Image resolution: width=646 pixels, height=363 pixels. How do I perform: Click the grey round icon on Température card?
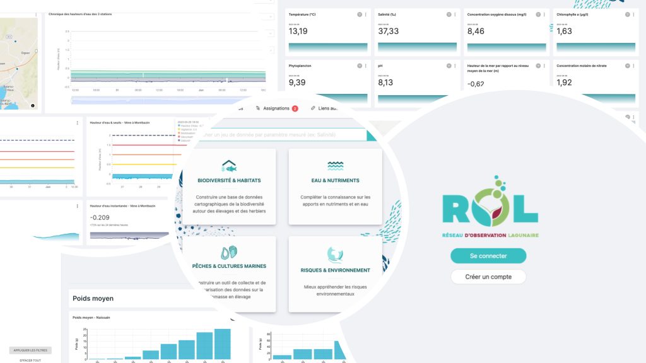point(360,14)
